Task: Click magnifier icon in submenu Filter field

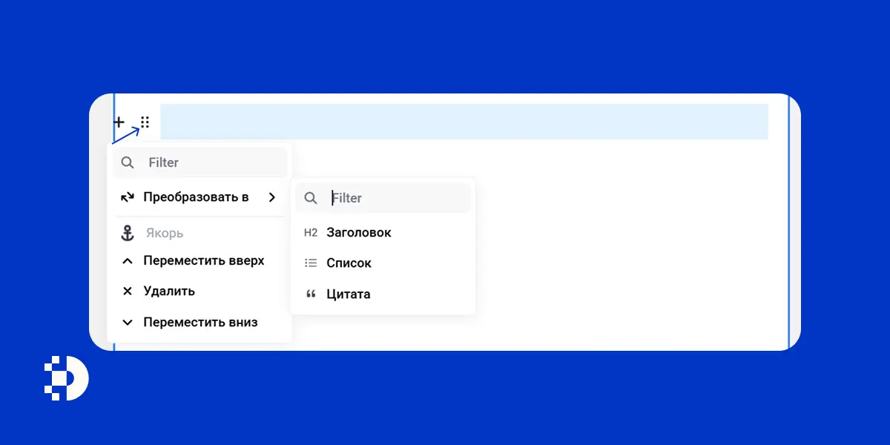Action: [x=311, y=198]
